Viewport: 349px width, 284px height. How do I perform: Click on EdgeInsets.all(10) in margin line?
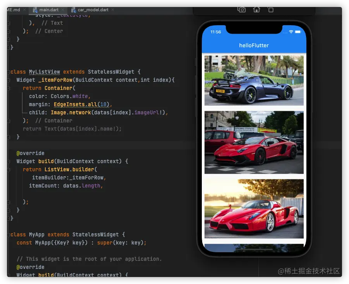click(x=81, y=104)
